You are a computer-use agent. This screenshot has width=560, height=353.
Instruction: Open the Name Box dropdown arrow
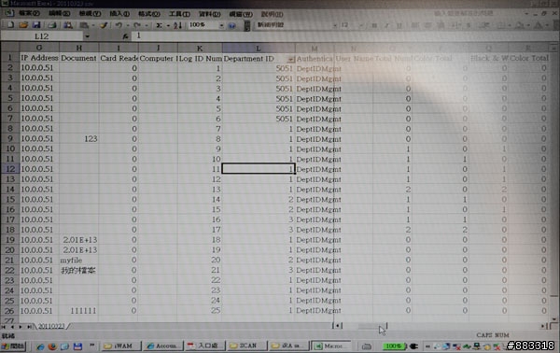(x=87, y=36)
